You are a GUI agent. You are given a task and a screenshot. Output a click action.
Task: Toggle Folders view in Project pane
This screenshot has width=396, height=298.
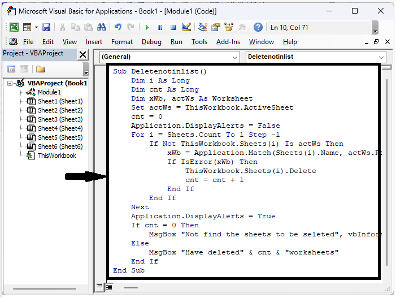coord(40,69)
